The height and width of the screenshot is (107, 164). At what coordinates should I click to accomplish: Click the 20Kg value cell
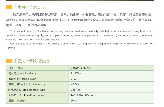pos(111,101)
